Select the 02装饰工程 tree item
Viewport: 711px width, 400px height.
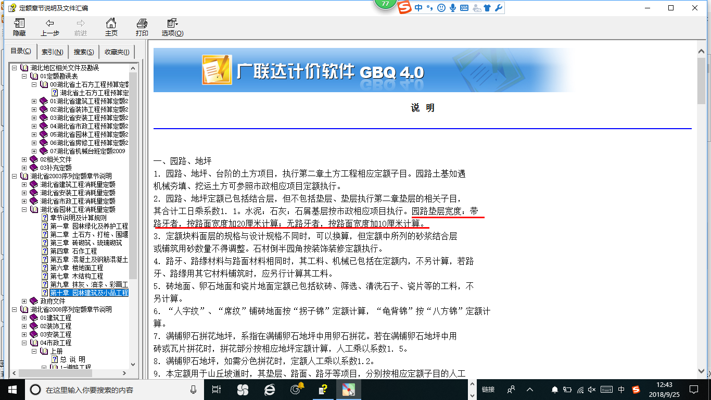point(56,326)
